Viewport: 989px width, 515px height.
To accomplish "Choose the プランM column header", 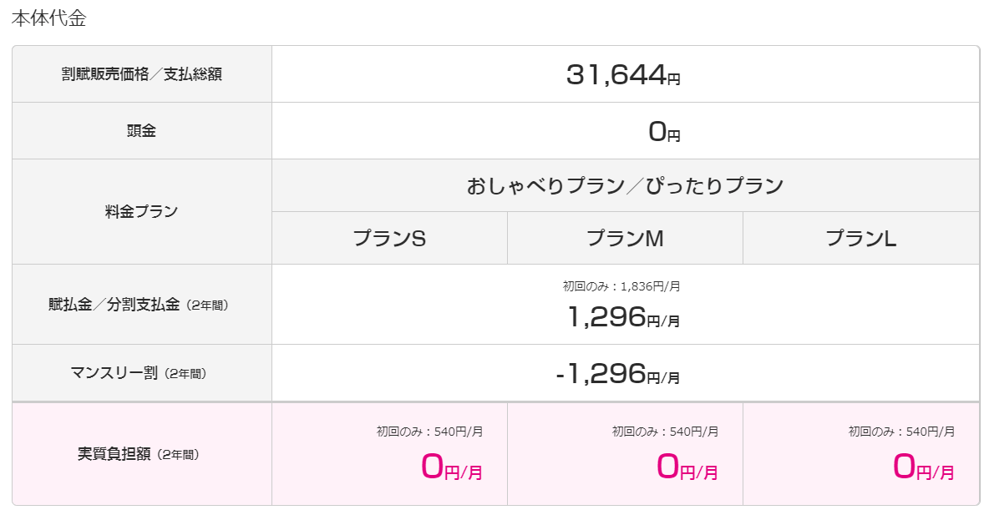I will coord(625,238).
